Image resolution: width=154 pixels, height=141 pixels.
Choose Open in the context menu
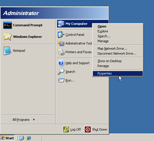118,26
